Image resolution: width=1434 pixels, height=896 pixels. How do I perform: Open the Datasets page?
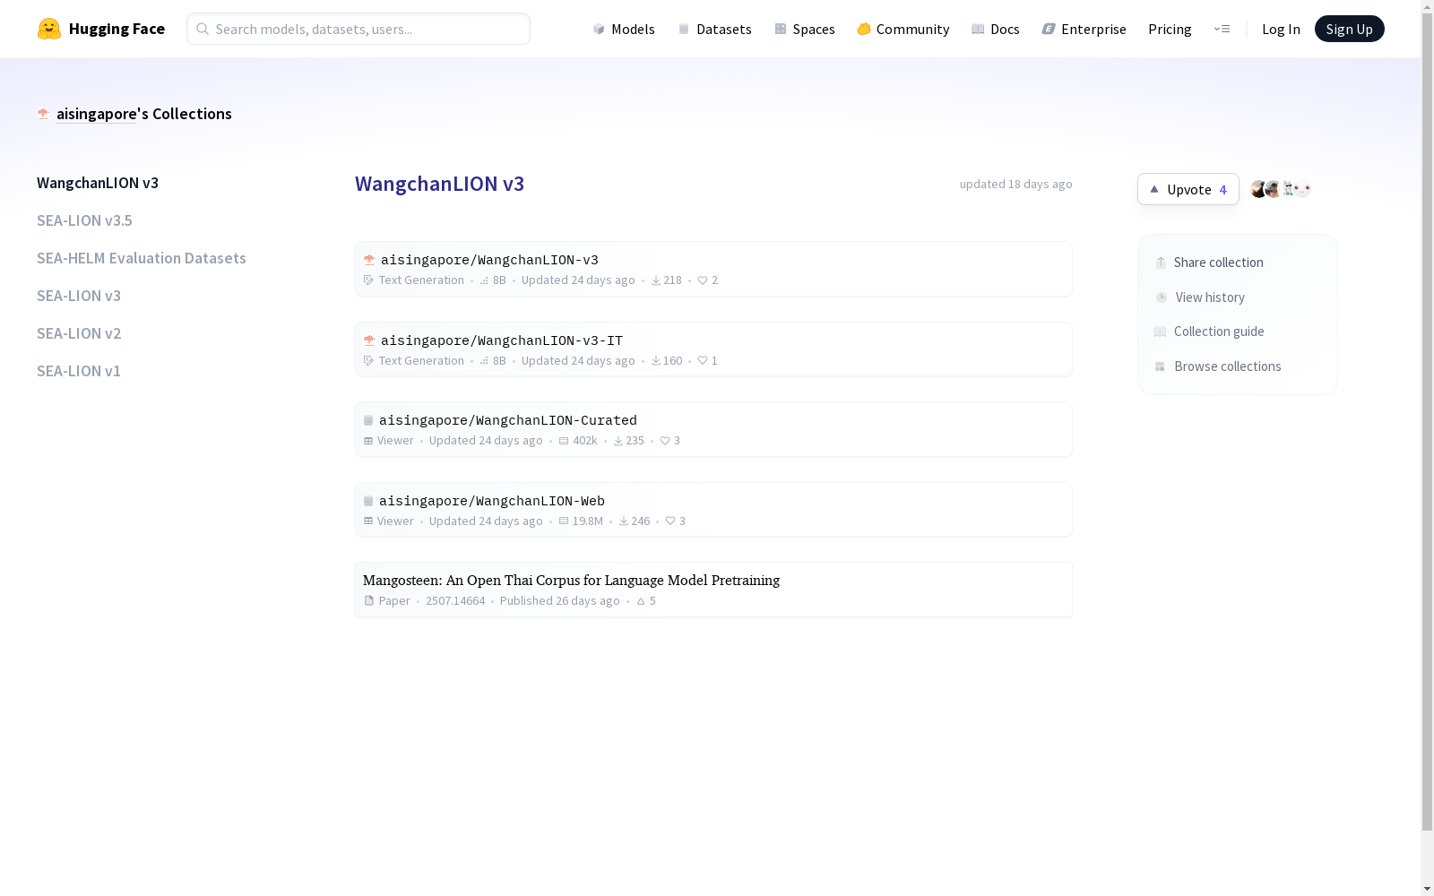715,29
